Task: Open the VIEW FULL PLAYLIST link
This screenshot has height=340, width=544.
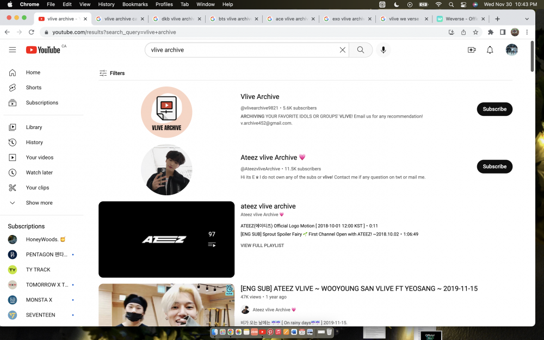Action: [262, 245]
